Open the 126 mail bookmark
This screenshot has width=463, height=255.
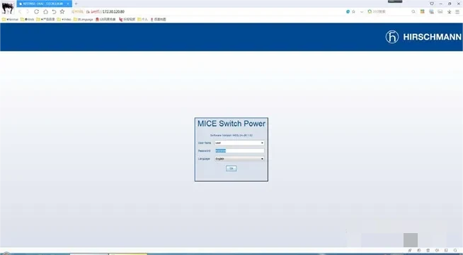coord(105,20)
